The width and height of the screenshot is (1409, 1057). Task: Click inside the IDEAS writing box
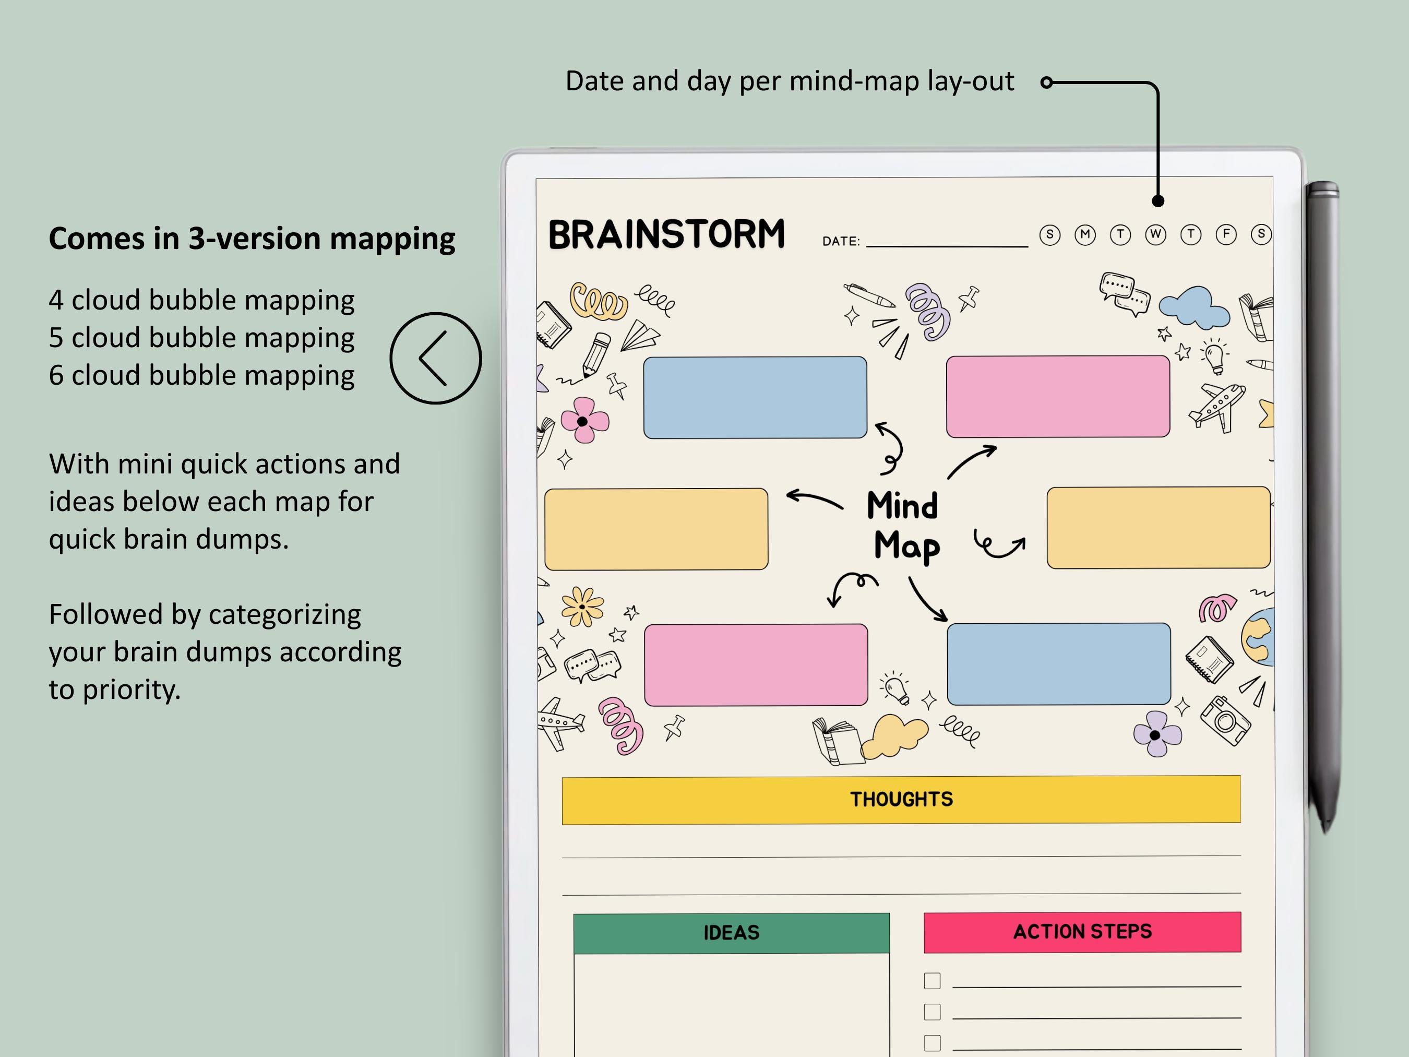pyautogui.click(x=731, y=1005)
